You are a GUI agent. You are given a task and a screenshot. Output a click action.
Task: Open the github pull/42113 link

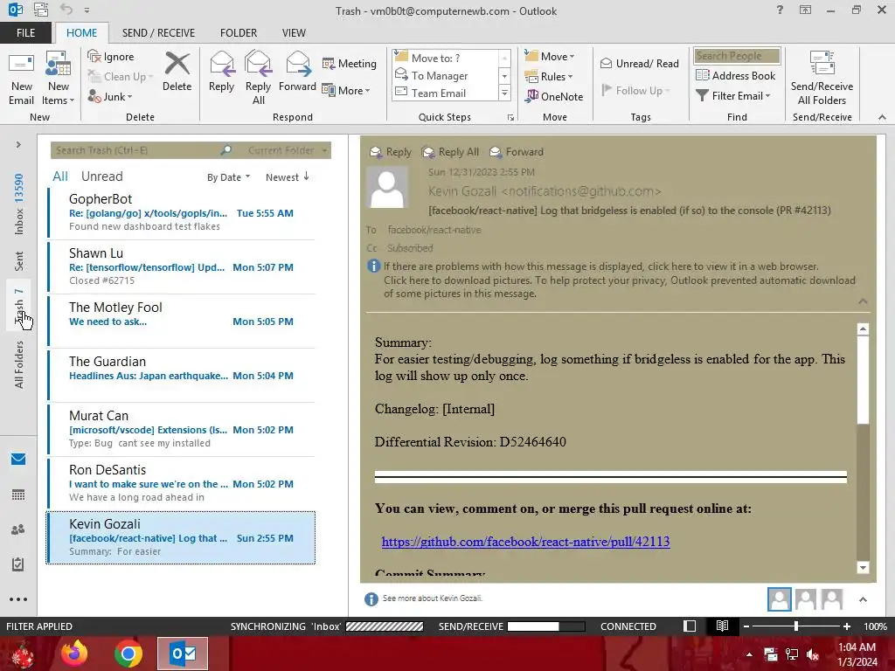pyautogui.click(x=525, y=542)
